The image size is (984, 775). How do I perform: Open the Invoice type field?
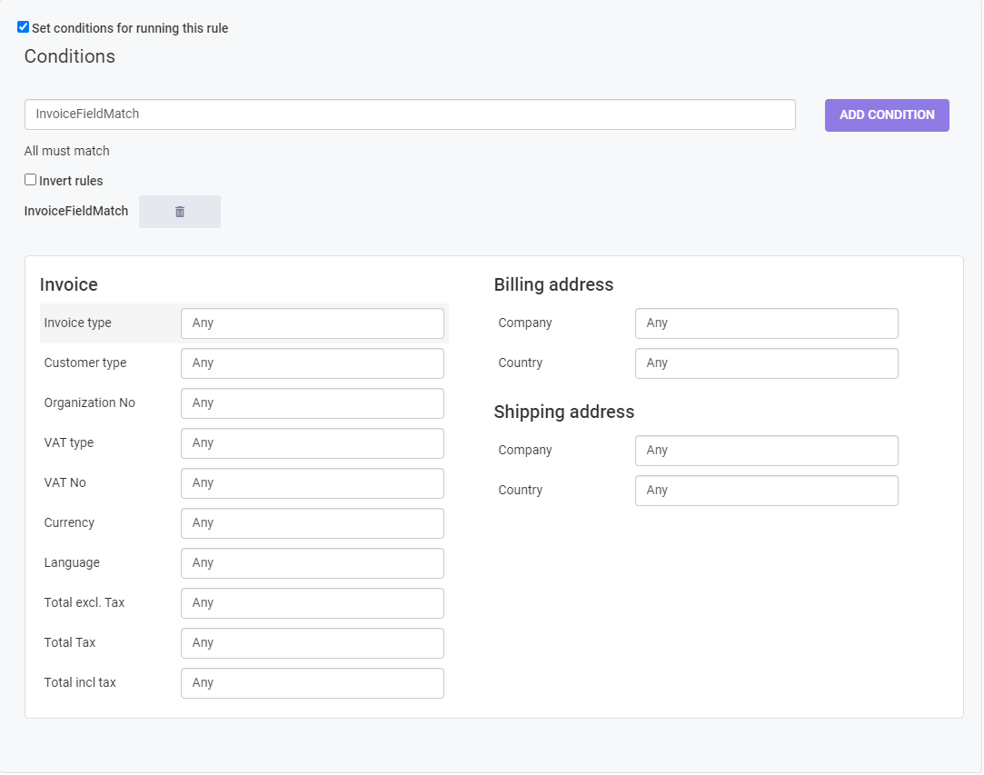point(312,323)
